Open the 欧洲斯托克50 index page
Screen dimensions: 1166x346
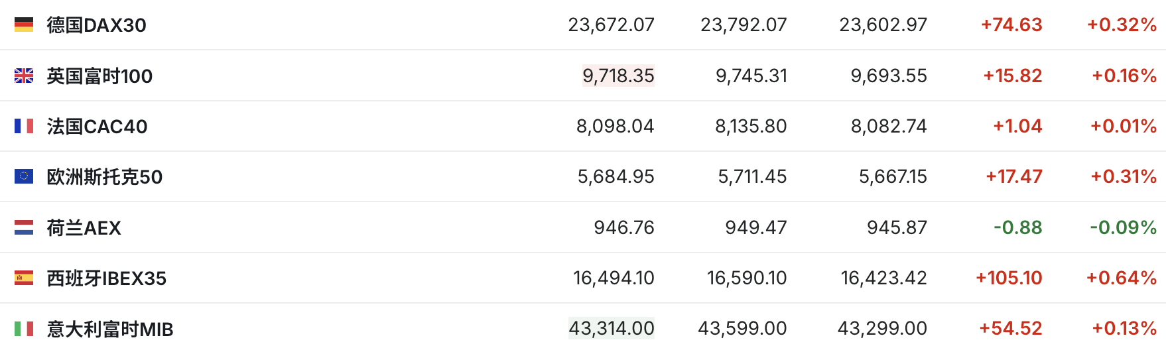point(104,177)
